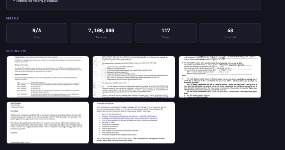The height and width of the screenshot is (150, 285).
Task: Click the Revenue label
Action: (x=101, y=37)
